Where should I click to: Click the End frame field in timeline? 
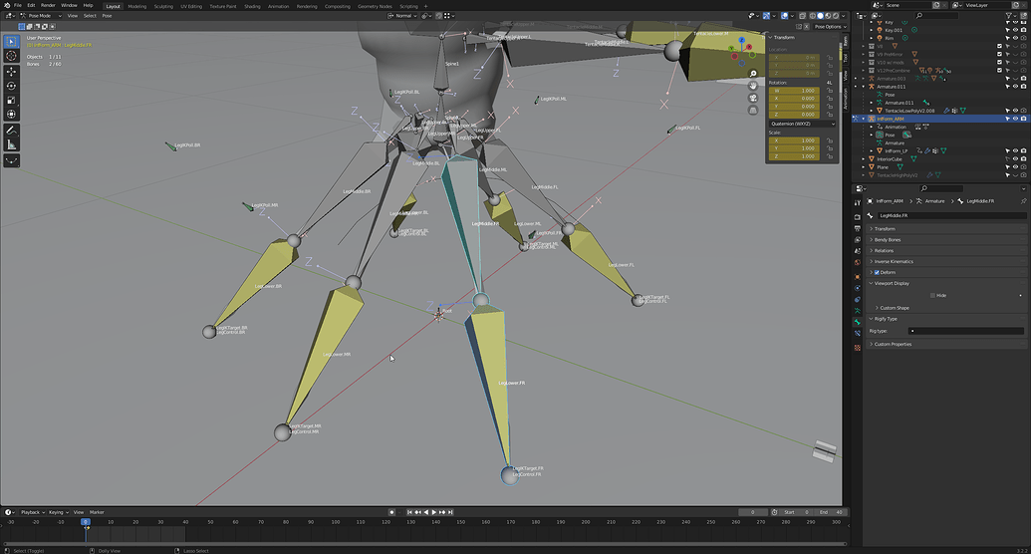tap(831, 512)
